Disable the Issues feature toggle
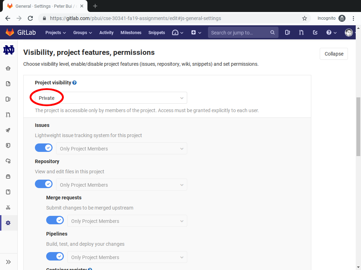This screenshot has height=270, width=361. point(44,148)
